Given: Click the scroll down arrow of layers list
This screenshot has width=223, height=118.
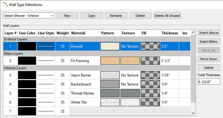Looking at the screenshot, I should (x=193, y=113).
